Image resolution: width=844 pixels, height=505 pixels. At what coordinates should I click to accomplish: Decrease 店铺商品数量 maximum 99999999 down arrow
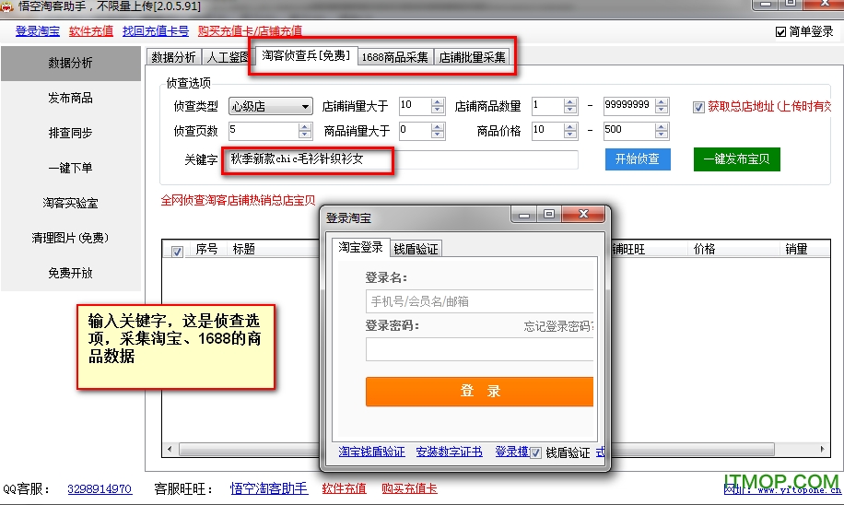coord(662,110)
